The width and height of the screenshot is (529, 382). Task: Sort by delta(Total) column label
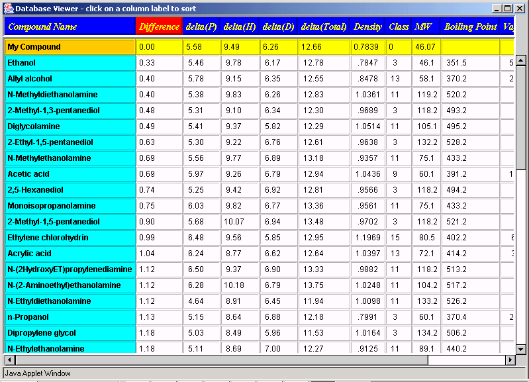pos(324,27)
